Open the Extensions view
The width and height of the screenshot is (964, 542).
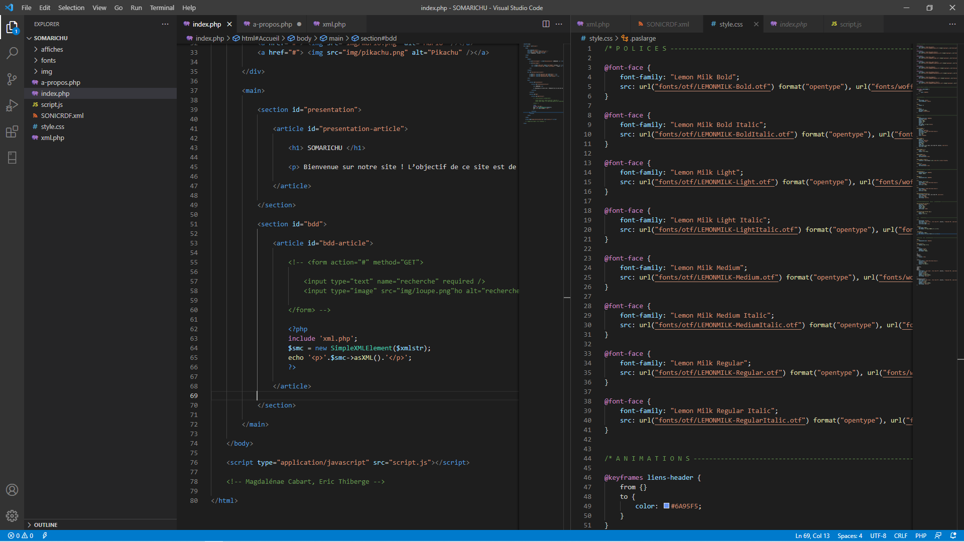pyautogui.click(x=12, y=131)
